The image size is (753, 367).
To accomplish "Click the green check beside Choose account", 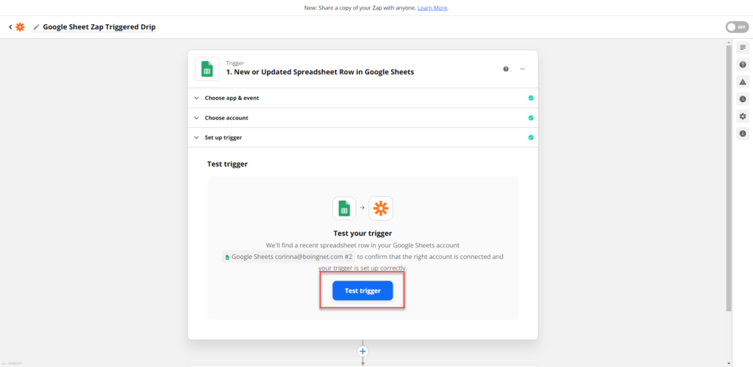I will coord(531,118).
